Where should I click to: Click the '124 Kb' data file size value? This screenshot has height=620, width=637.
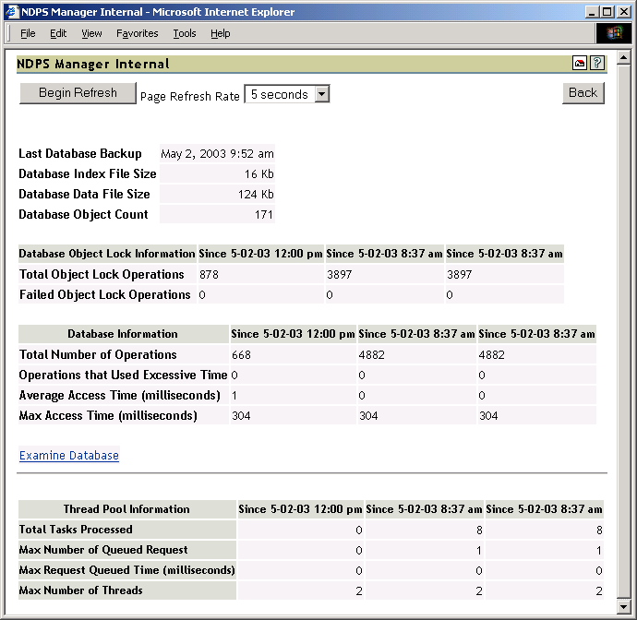pyautogui.click(x=256, y=194)
